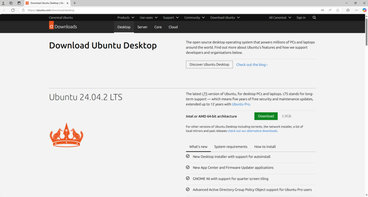368x197 pixels.
Task: Click the checkmark icon beside New Desktop installer
Action: (x=188, y=156)
